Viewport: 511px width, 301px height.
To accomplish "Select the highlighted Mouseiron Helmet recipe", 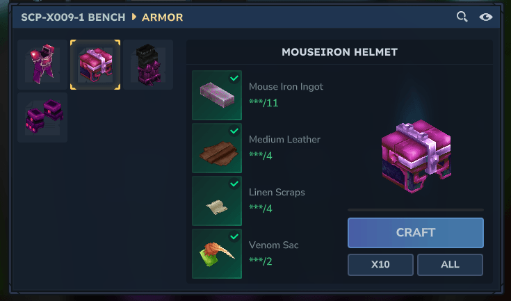I will [95, 65].
